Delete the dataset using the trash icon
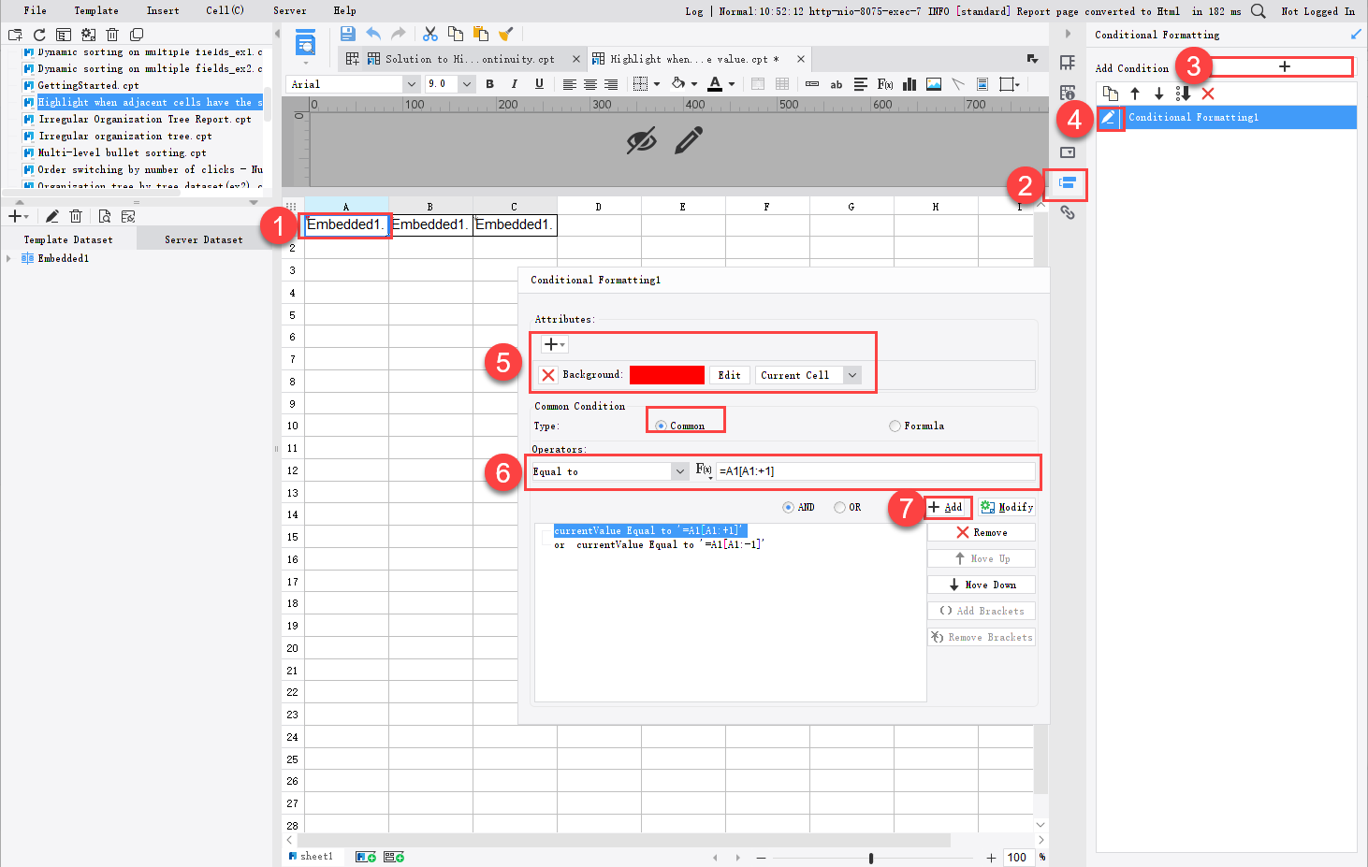Viewport: 1368px width, 867px height. point(76,215)
